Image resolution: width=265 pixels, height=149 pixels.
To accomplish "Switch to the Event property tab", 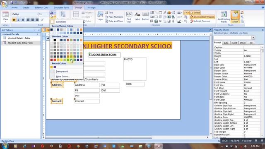I will pyautogui.click(x=234, y=43).
